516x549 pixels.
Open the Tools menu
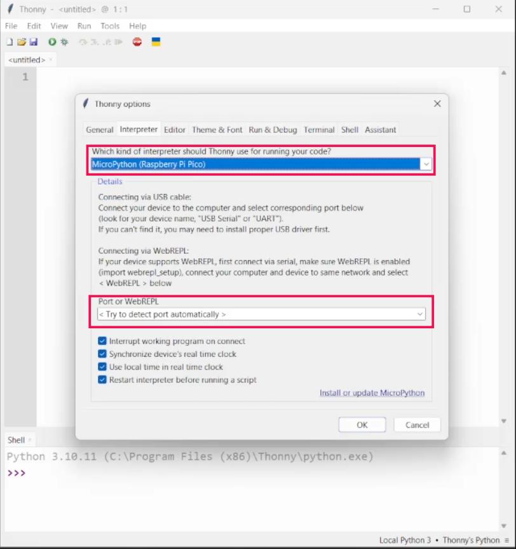pyautogui.click(x=110, y=26)
